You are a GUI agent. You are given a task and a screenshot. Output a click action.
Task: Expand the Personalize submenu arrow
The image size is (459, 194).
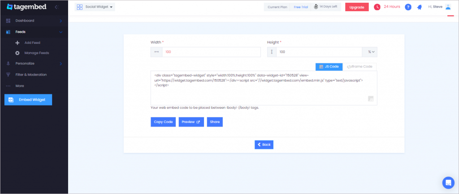pos(61,63)
